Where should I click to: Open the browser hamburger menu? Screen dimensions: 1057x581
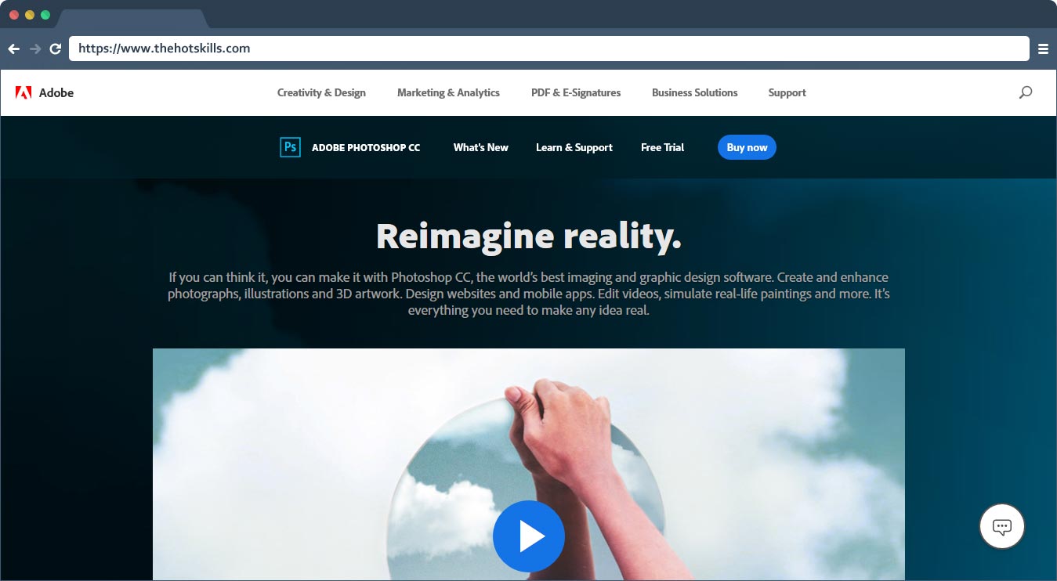tap(1043, 49)
